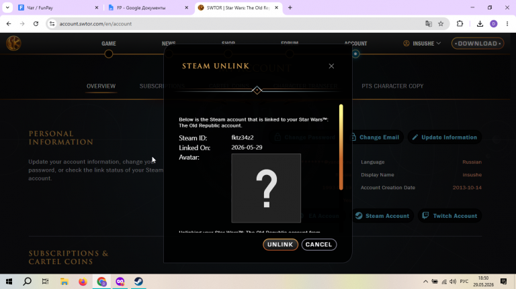Click the Steam avatar placeholder thumbnail

[x=266, y=188]
